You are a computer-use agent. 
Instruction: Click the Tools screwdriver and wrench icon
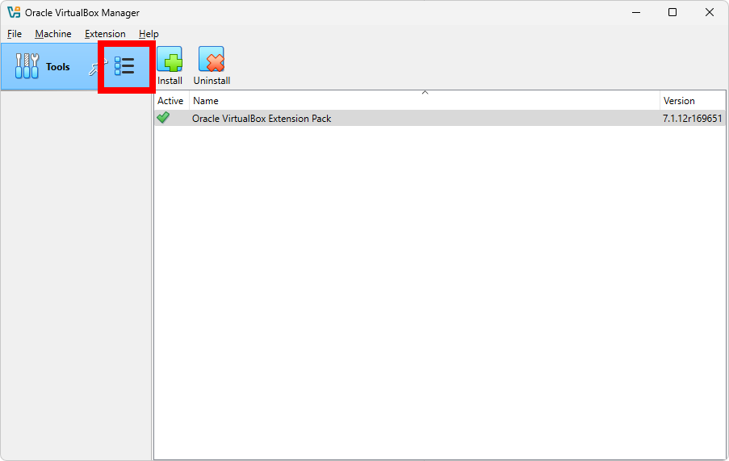click(x=27, y=66)
